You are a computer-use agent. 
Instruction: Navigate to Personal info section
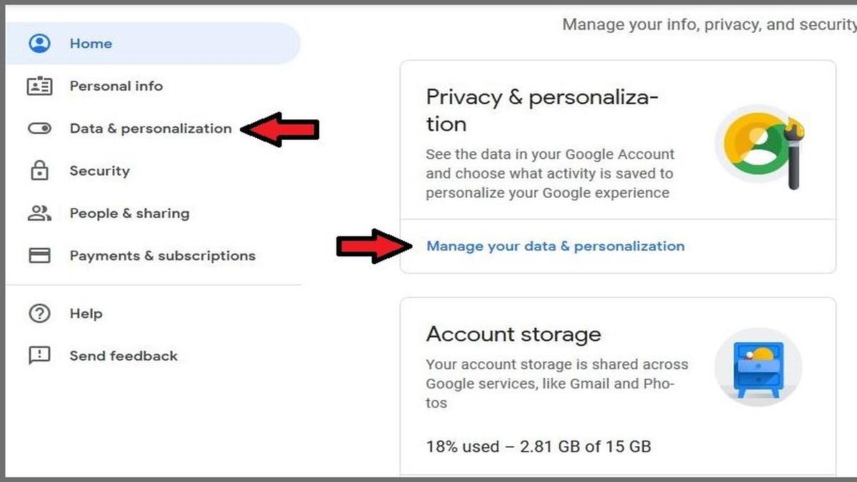[x=116, y=86]
